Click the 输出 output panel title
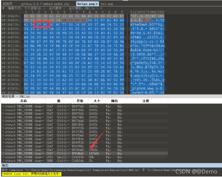The width and height of the screenshot is (222, 177). tap(5, 165)
